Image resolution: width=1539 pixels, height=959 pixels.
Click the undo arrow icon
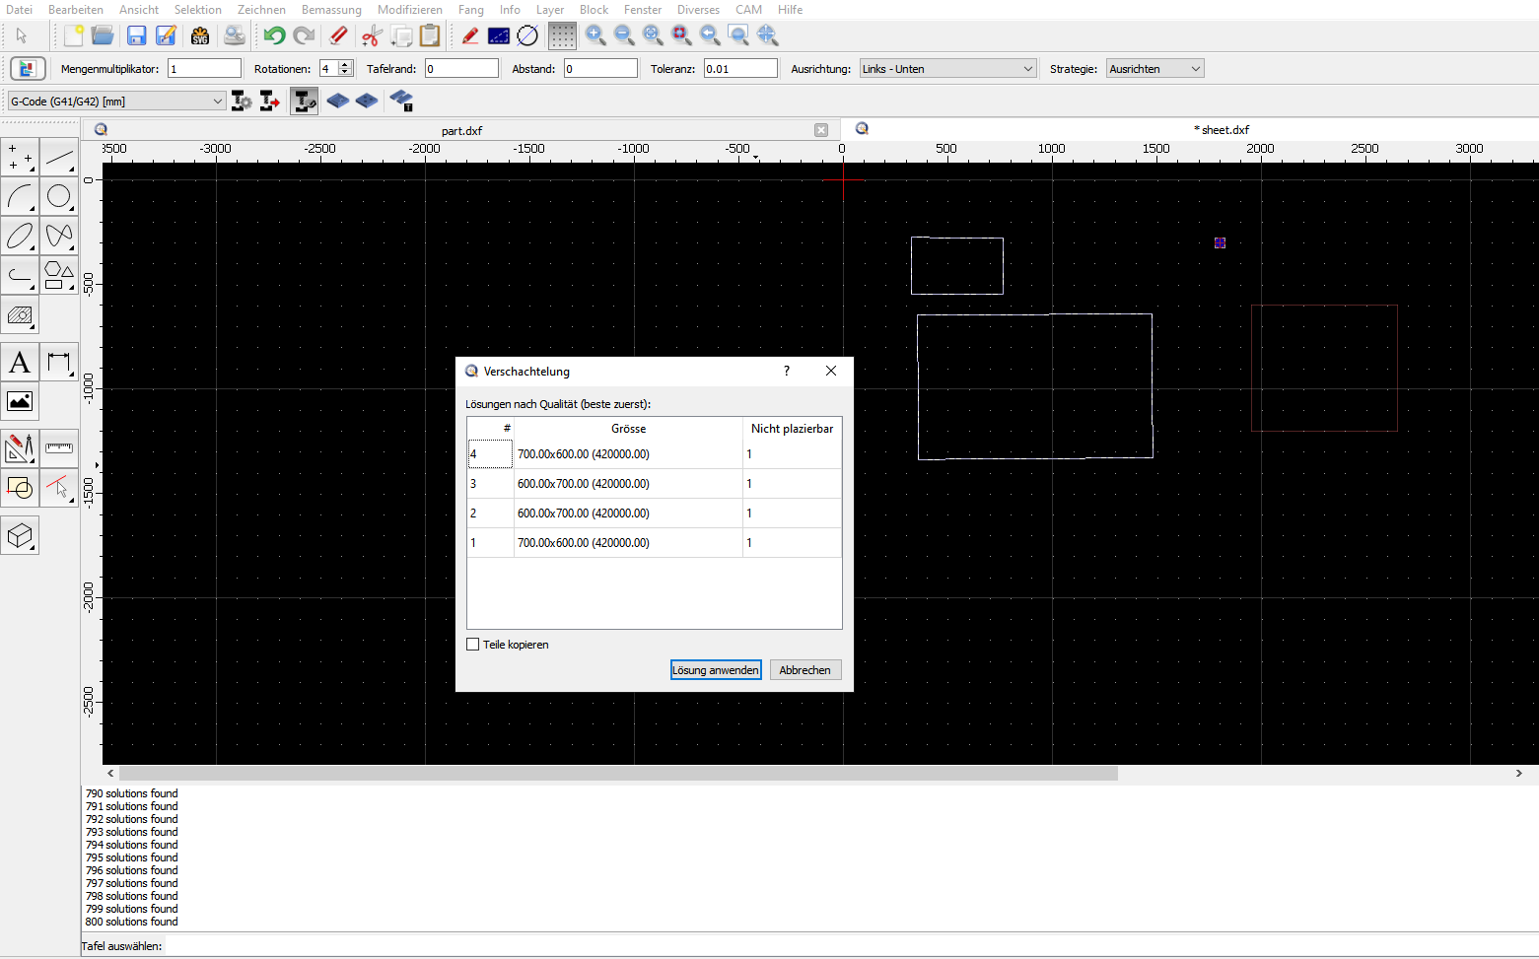[274, 36]
